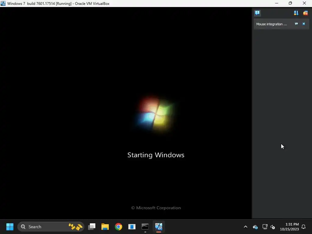Viewport: 312px width, 234px height.
Task: Open Task View from the taskbar
Action: point(92,227)
